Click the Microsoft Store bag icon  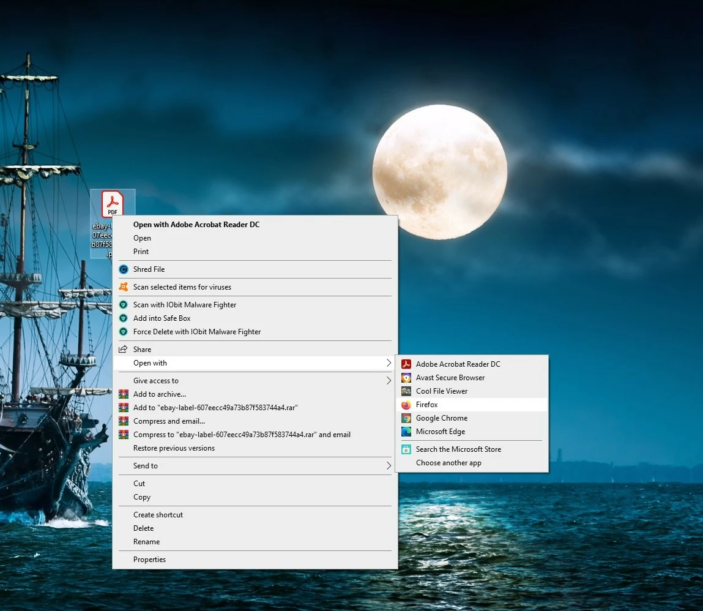pos(406,449)
